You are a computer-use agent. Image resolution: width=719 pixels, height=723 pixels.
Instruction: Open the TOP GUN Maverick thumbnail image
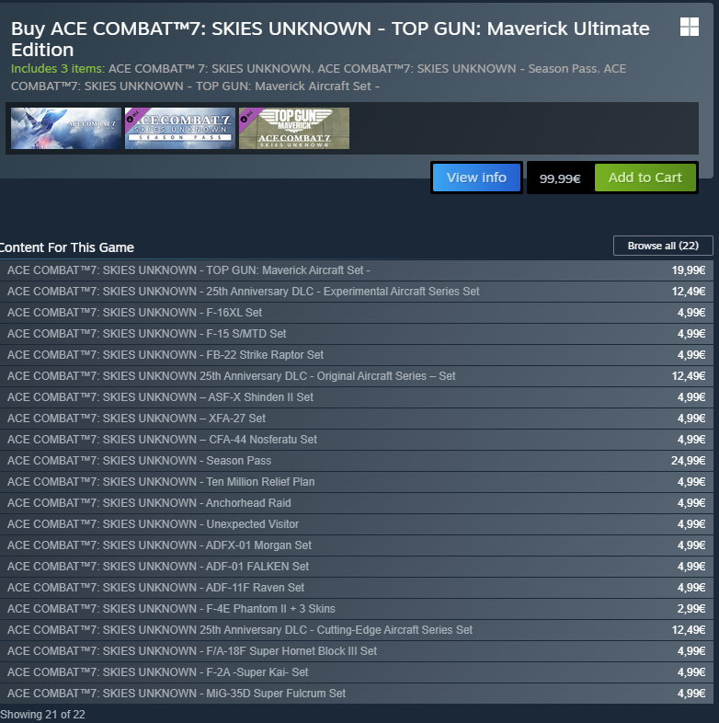coord(294,128)
